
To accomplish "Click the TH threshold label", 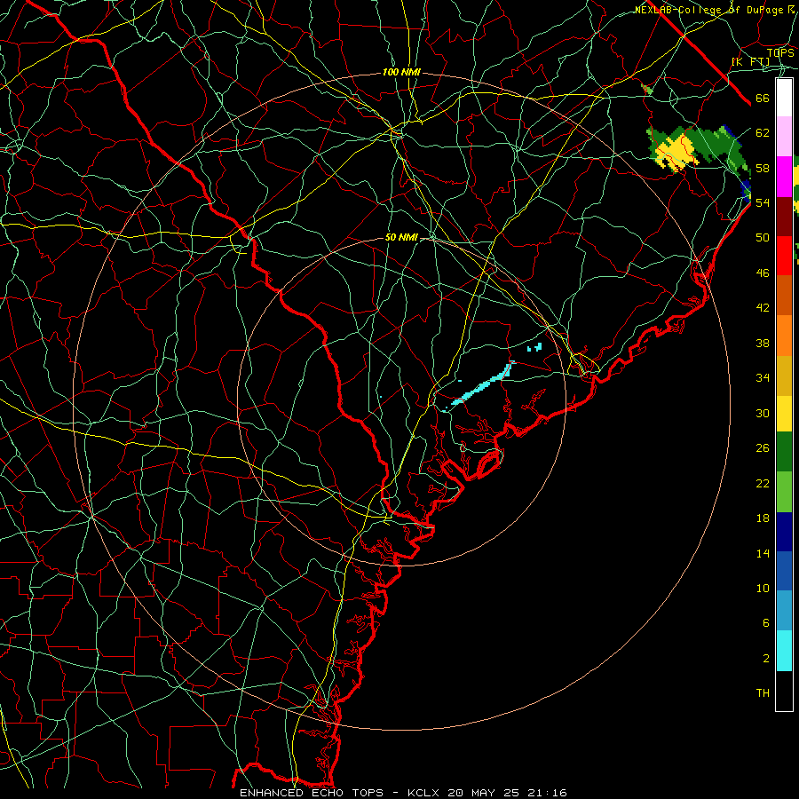I will coord(763,693).
